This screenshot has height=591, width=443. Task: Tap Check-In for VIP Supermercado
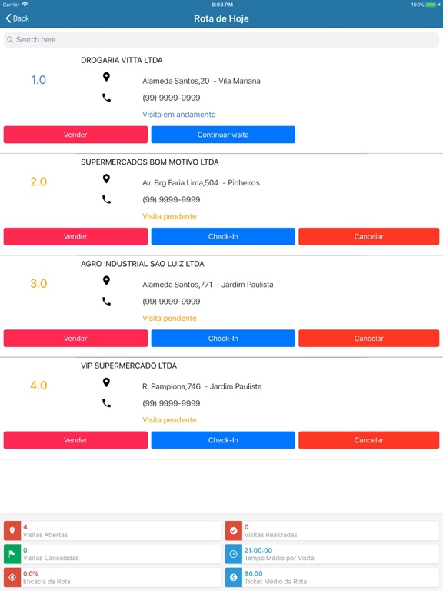pyautogui.click(x=223, y=440)
